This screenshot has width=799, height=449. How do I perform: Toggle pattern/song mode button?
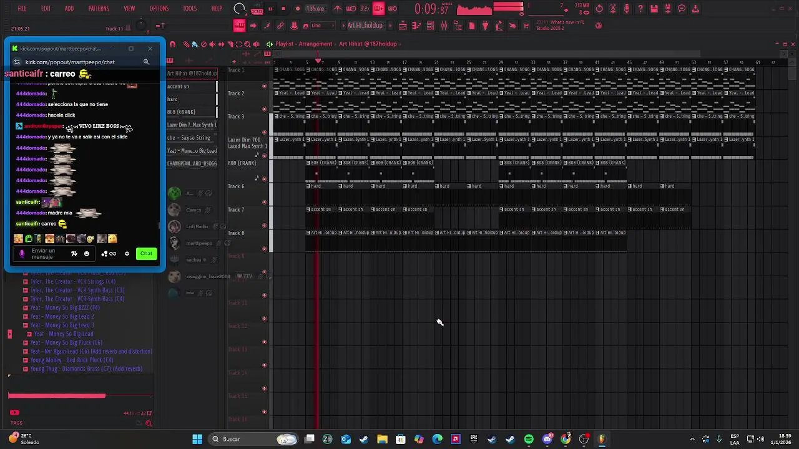click(x=257, y=9)
